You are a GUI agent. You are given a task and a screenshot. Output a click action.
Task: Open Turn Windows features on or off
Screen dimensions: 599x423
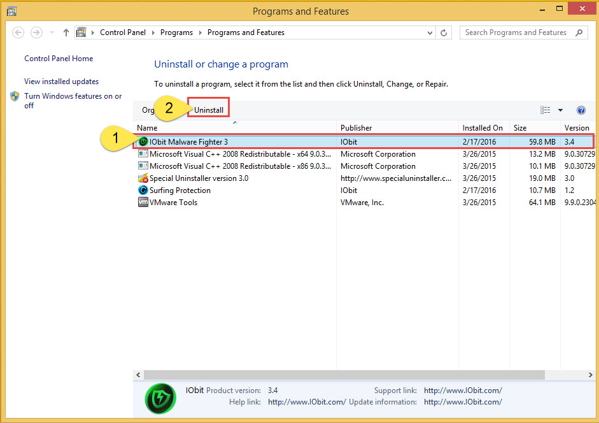pos(73,101)
